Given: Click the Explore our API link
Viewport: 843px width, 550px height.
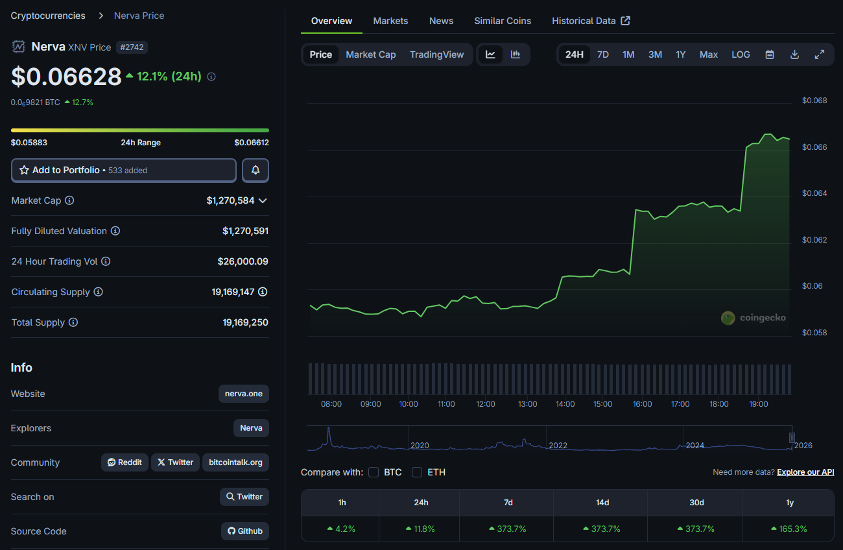Looking at the screenshot, I should [805, 472].
